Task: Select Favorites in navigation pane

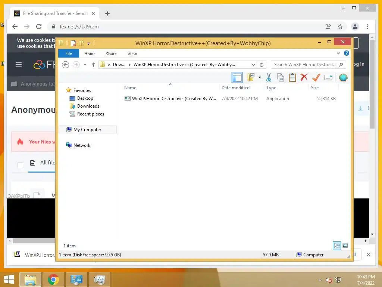Action: [x=82, y=90]
